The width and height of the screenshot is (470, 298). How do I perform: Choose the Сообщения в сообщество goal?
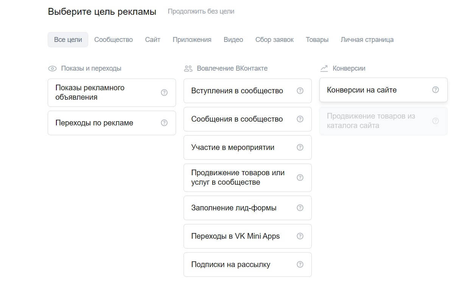[x=242, y=119]
